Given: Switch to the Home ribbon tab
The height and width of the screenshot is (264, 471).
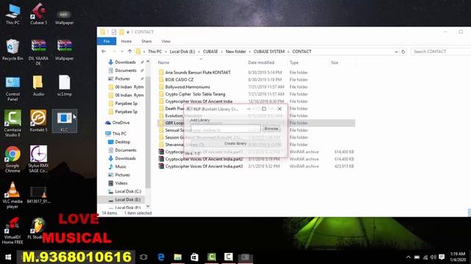Looking at the screenshot, I should (126, 41).
